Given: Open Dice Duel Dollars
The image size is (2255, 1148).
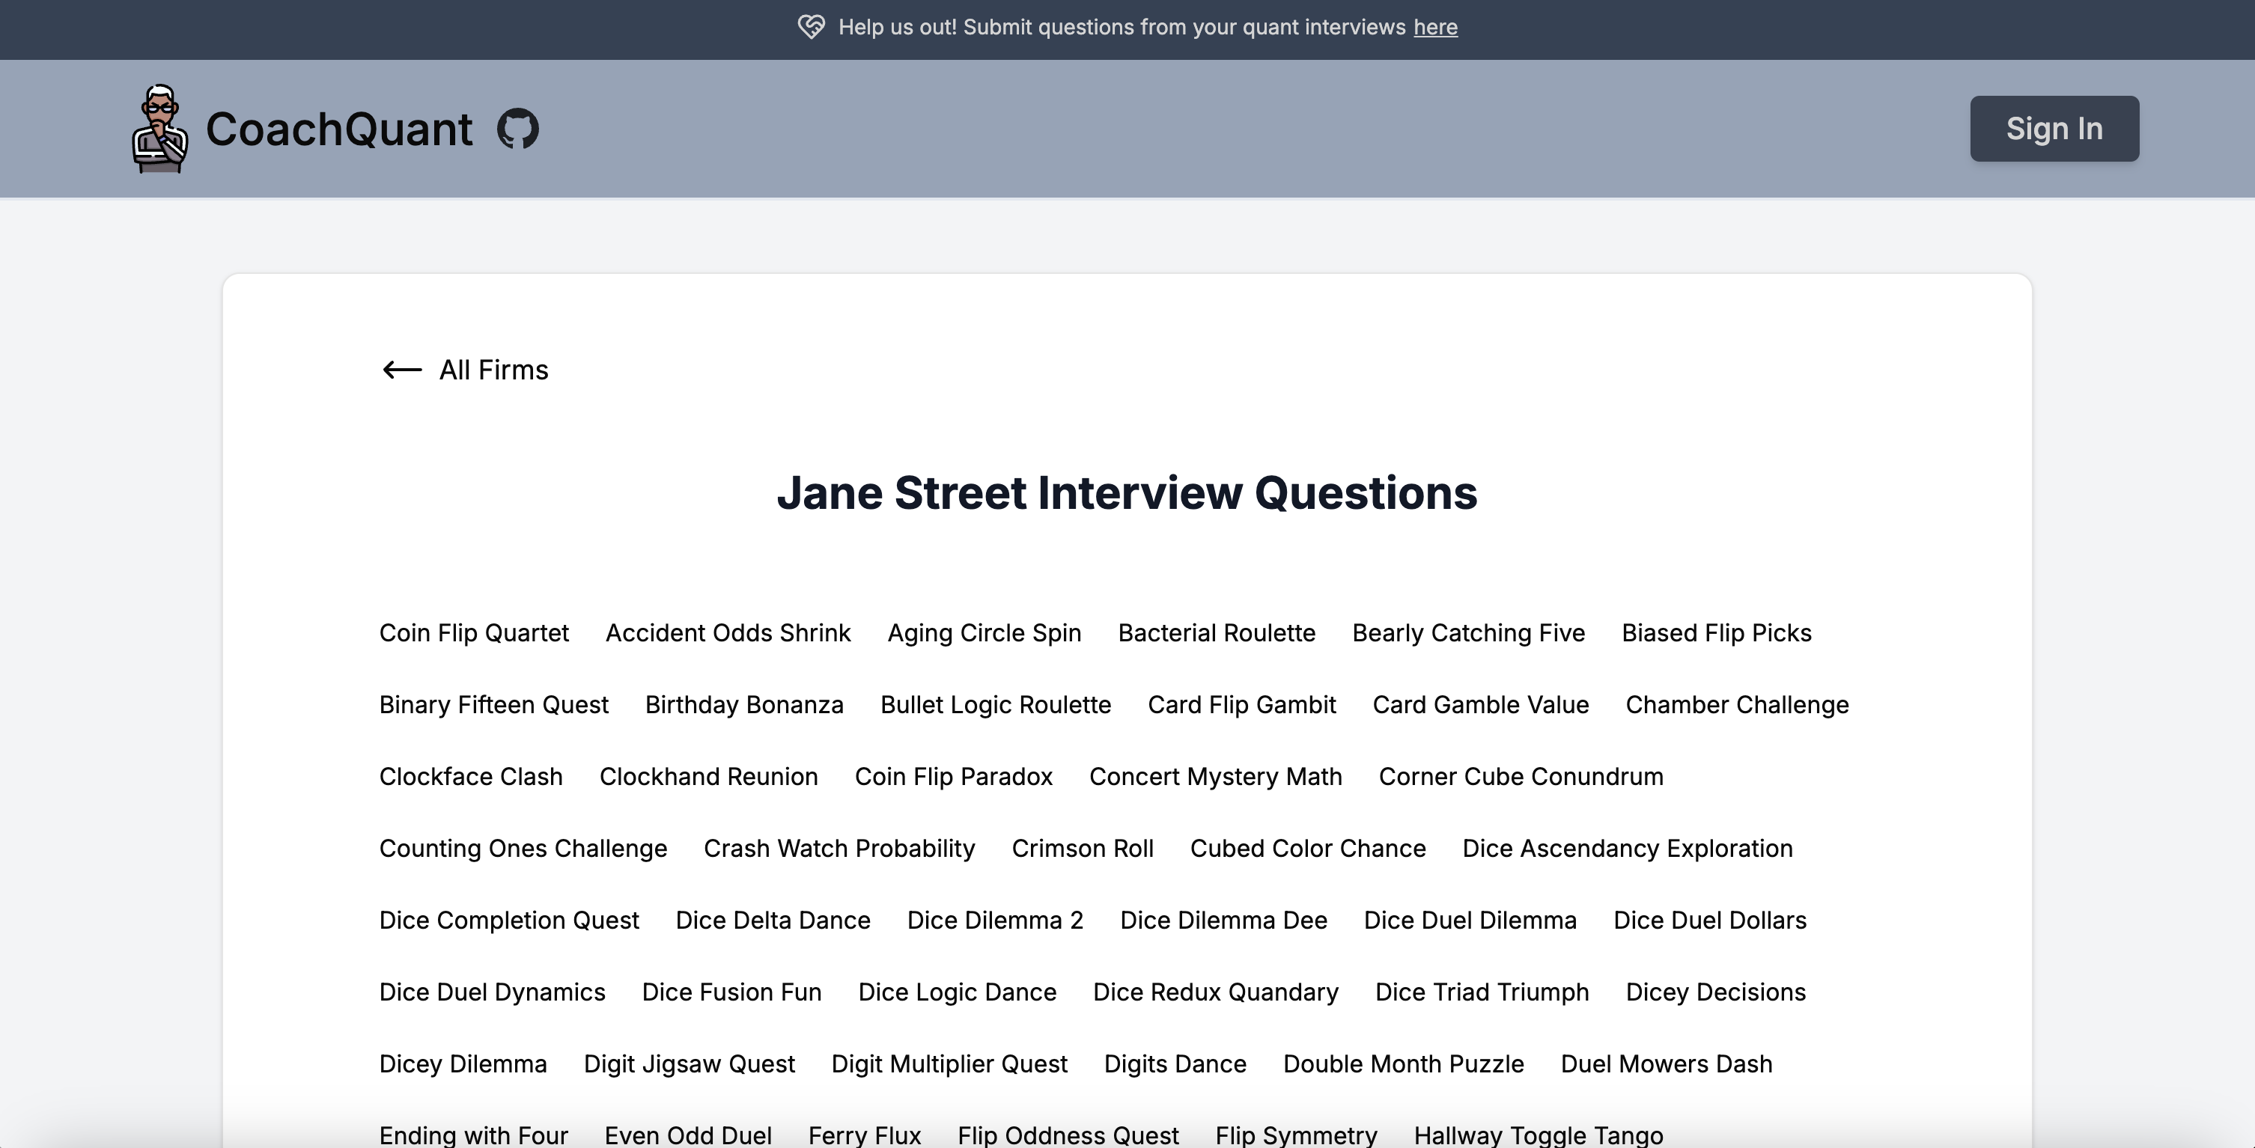Looking at the screenshot, I should pos(1710,920).
